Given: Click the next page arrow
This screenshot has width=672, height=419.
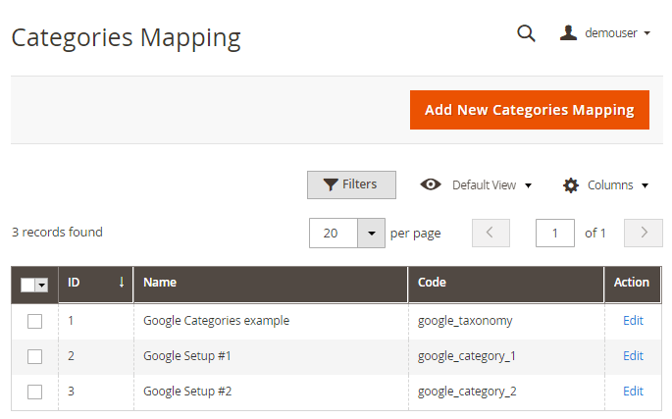Looking at the screenshot, I should click(644, 233).
